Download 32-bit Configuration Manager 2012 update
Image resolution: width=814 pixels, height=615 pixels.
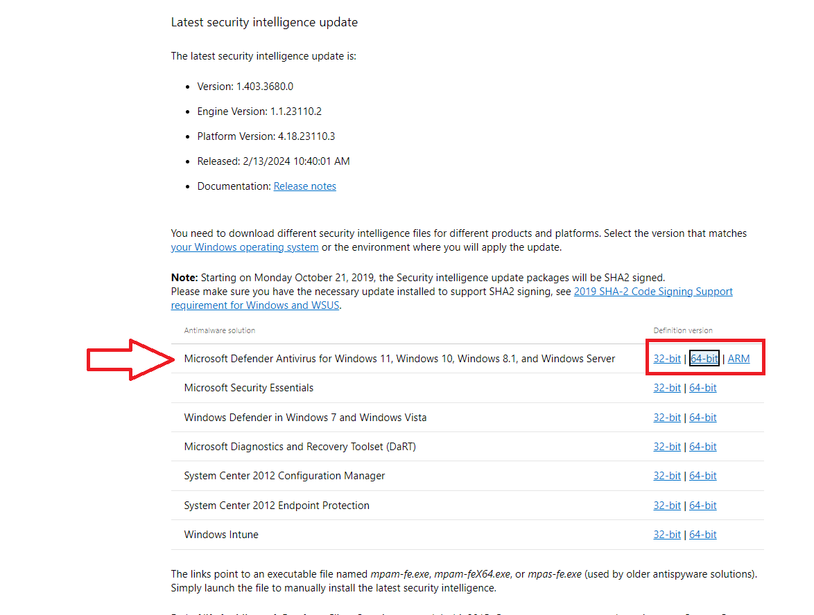667,476
